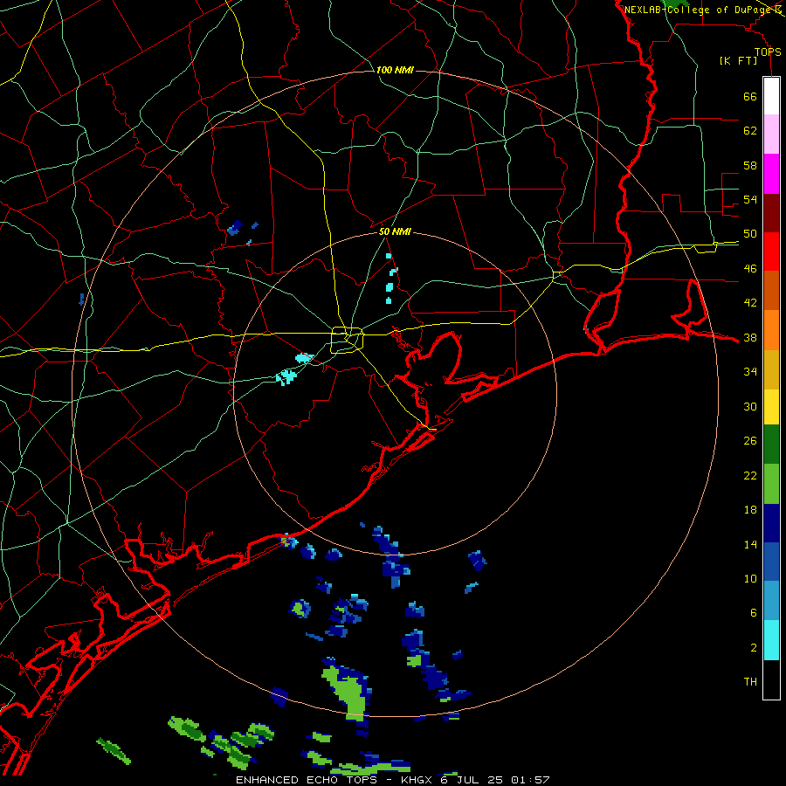Click the '2' legend value
The image size is (786, 786).
754,648
